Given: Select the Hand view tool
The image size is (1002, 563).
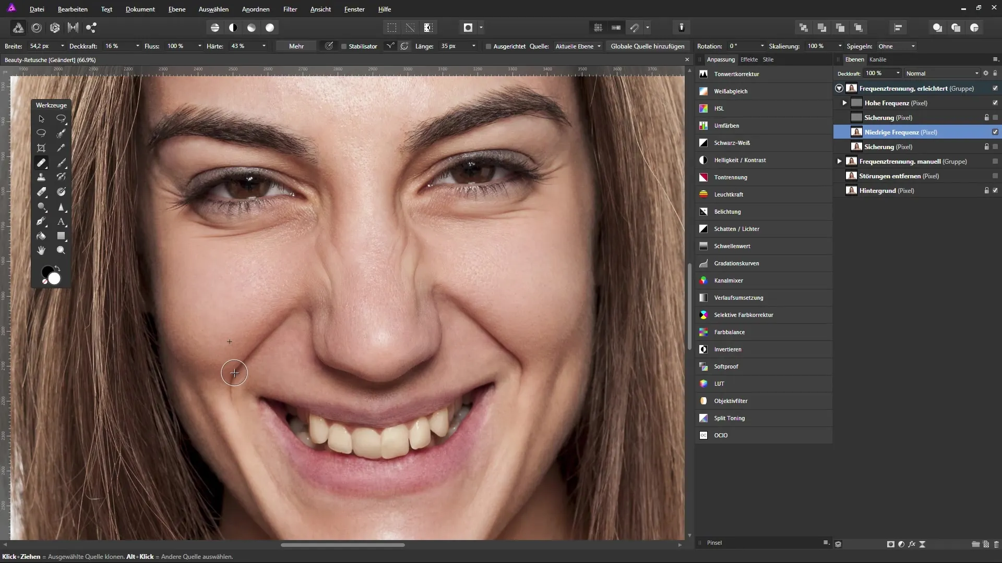Looking at the screenshot, I should [41, 251].
